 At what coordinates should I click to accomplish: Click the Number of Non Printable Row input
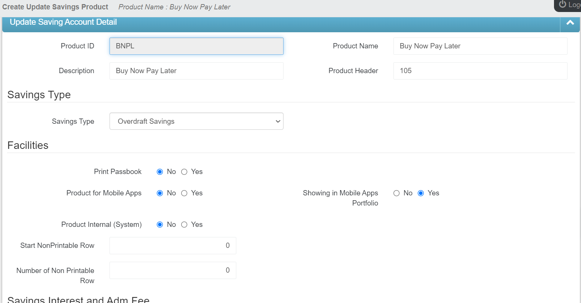(173, 270)
